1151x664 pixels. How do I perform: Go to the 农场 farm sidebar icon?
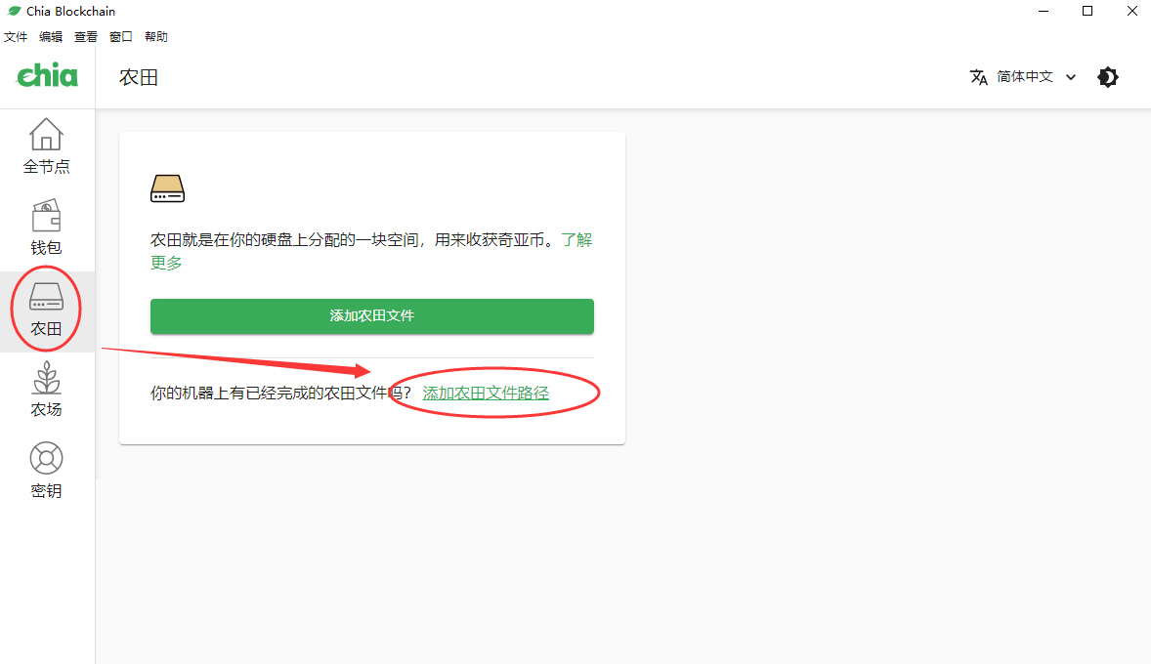[46, 379]
